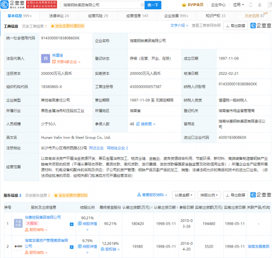This screenshot has height=258, width=272.
Task: Open 股权结构 under 湖南发展资产管理集团
Action: [x=36, y=253]
